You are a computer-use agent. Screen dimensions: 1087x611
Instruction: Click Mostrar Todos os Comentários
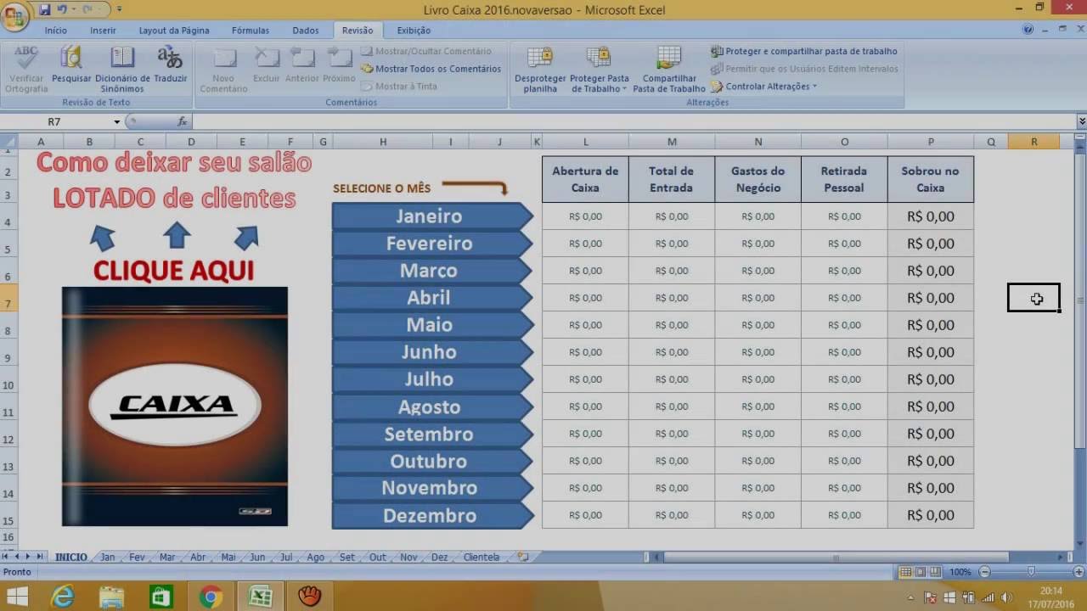coord(431,69)
